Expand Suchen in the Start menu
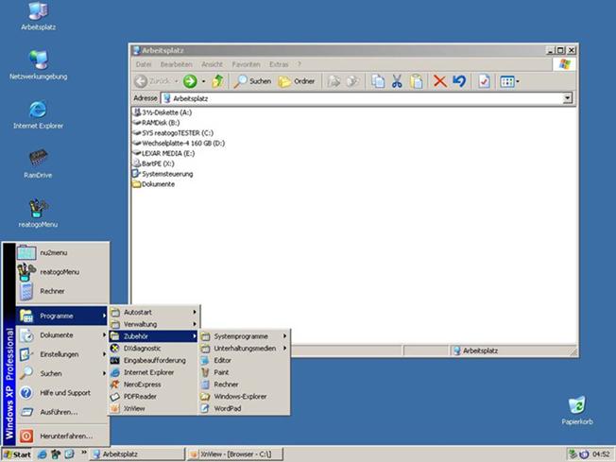 62,373
